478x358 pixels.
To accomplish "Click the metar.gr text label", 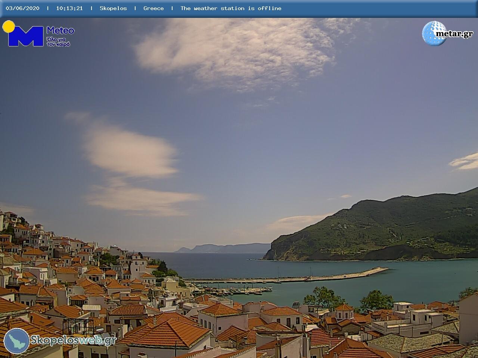I will point(454,34).
